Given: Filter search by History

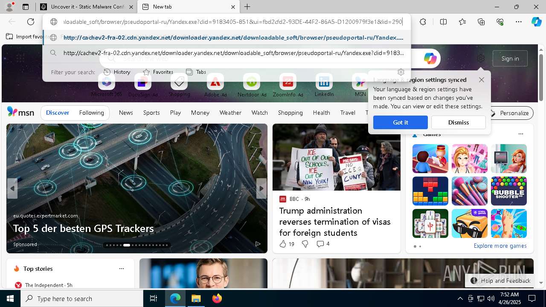Looking at the screenshot, I should tap(117, 72).
